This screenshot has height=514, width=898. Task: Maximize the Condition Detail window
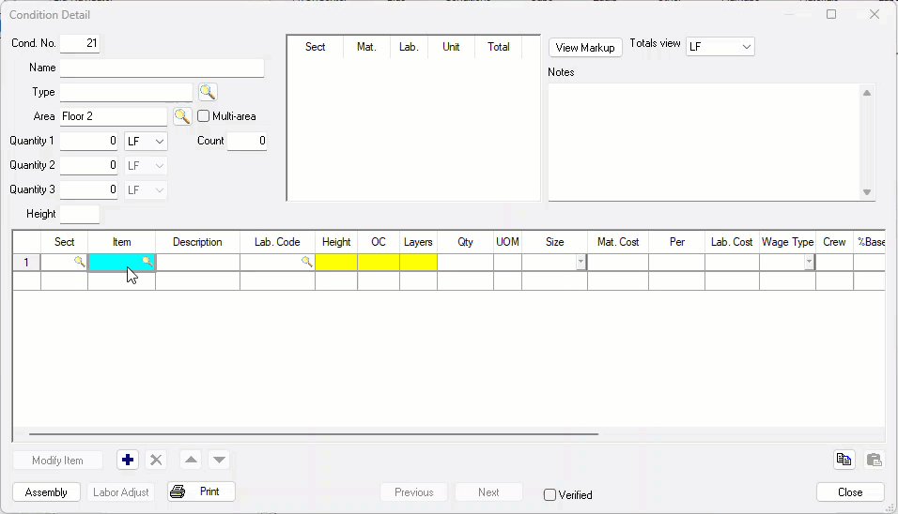831,14
